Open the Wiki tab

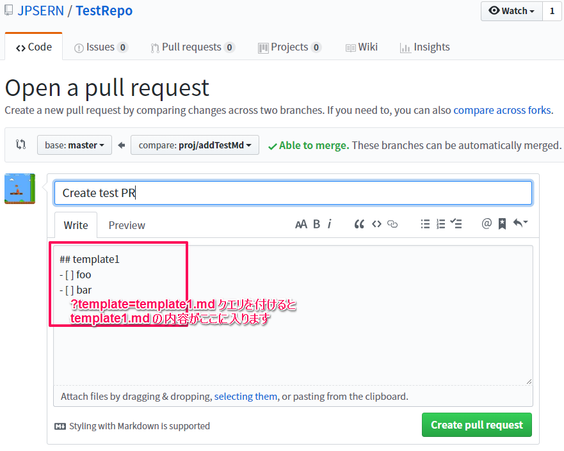click(x=362, y=47)
